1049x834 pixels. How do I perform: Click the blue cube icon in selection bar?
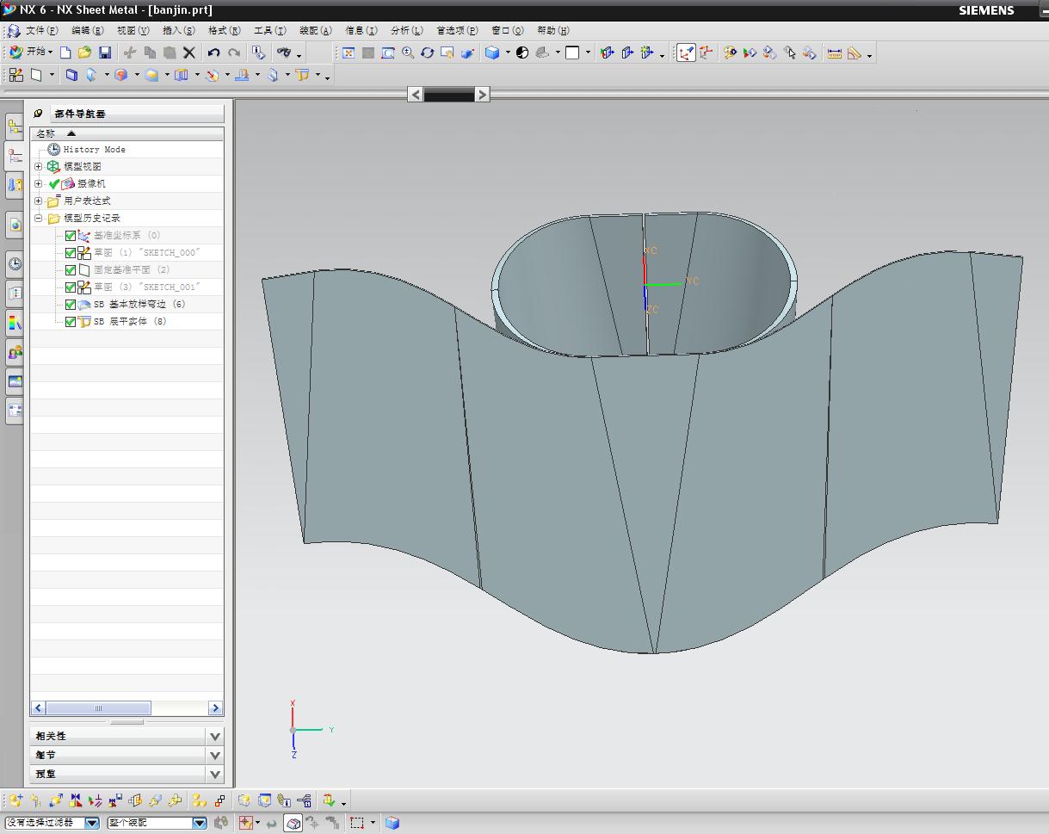point(392,823)
